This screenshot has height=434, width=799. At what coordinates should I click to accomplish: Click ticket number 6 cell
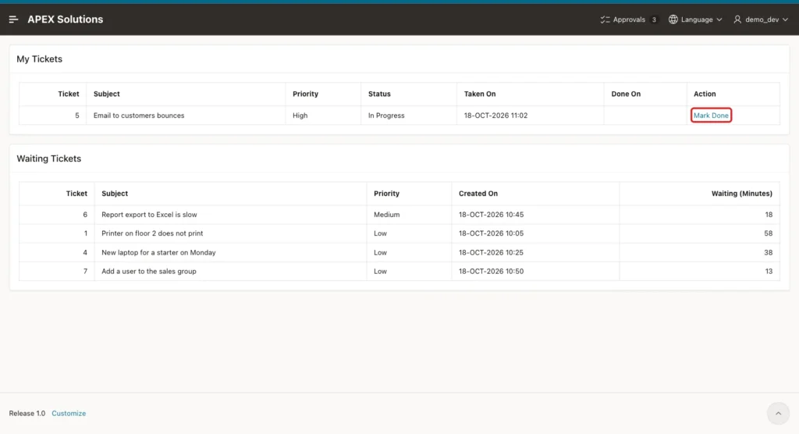85,215
